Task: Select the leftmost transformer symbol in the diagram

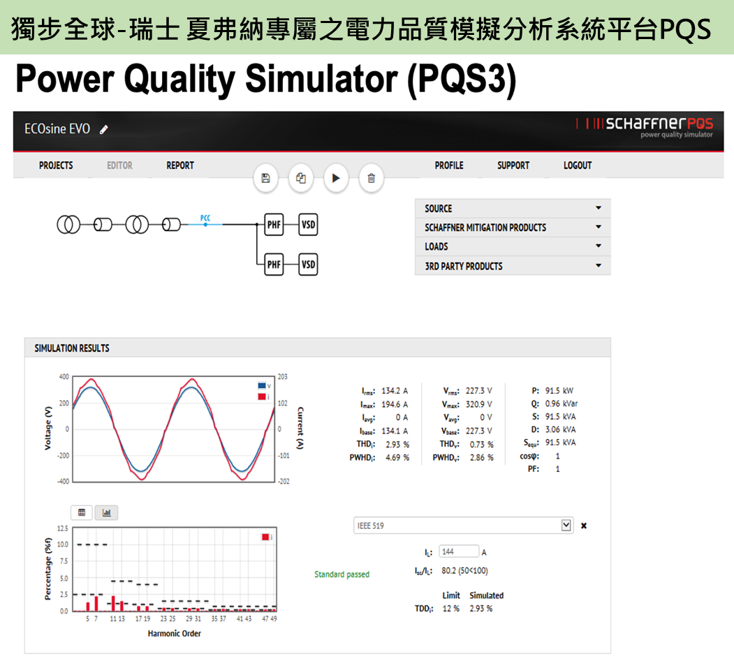Action: tap(68, 225)
